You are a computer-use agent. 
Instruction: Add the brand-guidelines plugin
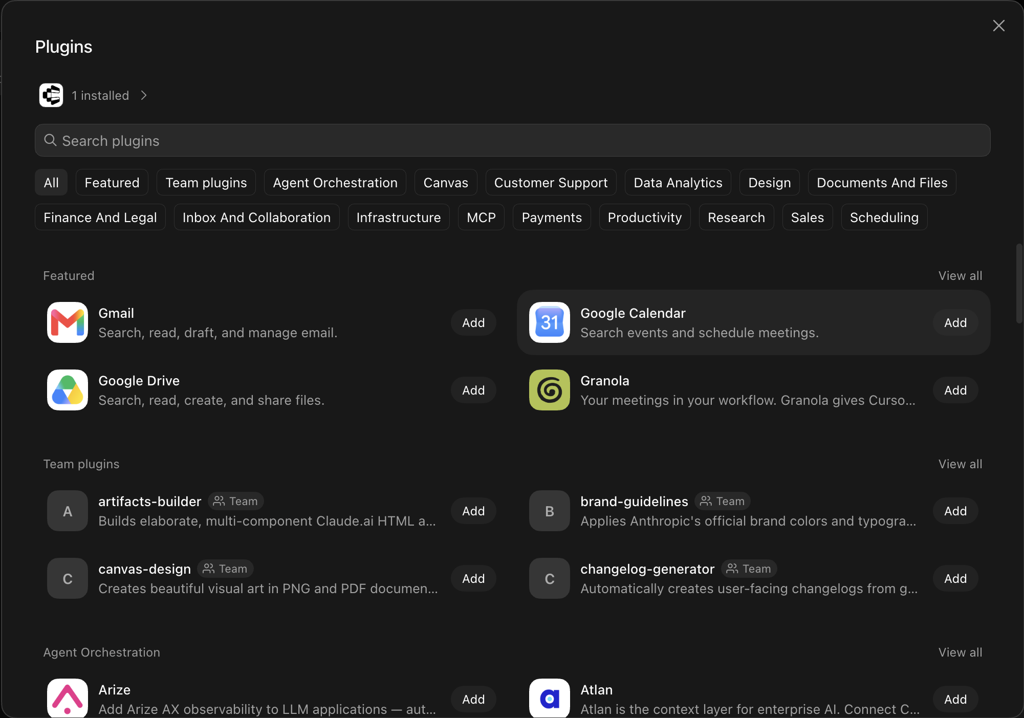955,511
